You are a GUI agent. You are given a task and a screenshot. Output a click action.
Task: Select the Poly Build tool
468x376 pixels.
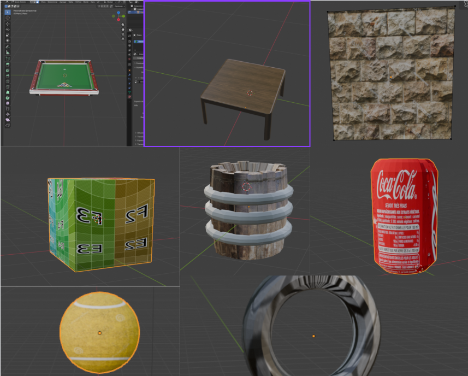pyautogui.click(x=8, y=92)
